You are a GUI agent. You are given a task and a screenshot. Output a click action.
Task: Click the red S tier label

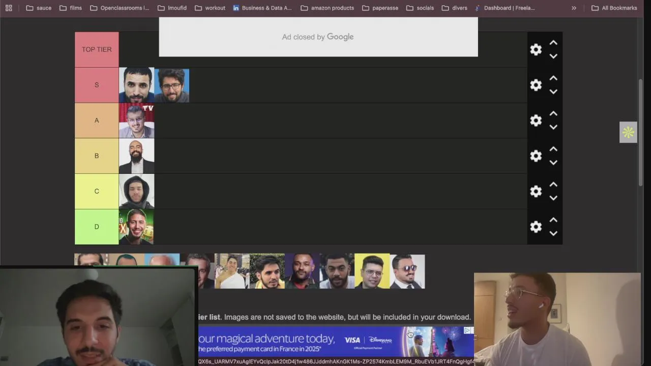pos(97,85)
